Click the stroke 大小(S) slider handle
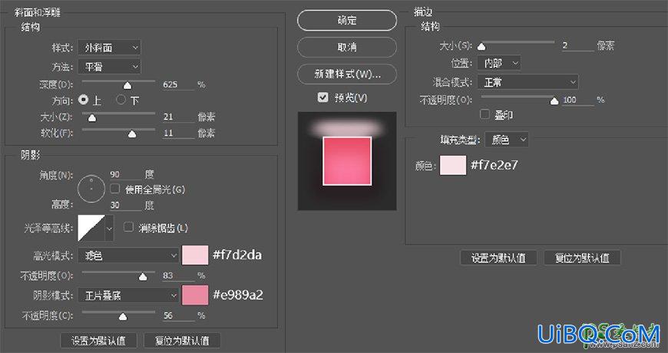Viewport: 668px width, 353px height. coord(481,46)
